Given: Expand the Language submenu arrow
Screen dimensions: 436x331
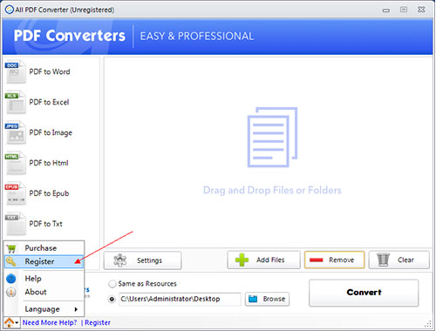Looking at the screenshot, I should (76, 309).
